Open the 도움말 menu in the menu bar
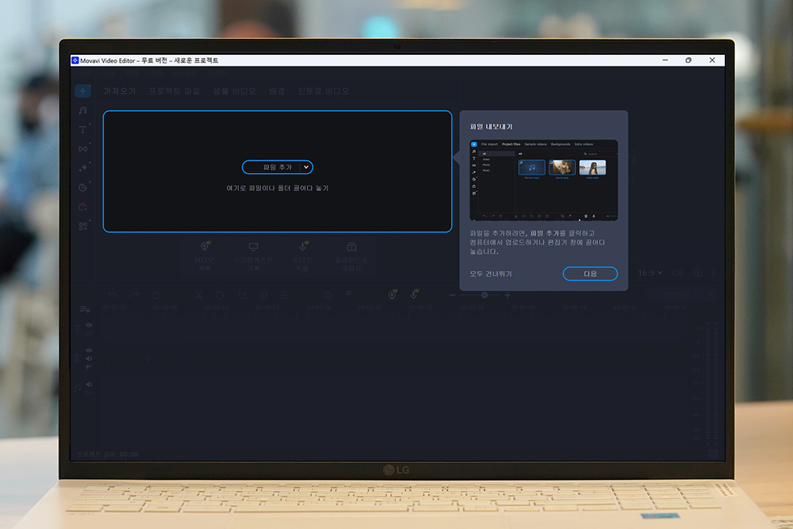 (217, 73)
